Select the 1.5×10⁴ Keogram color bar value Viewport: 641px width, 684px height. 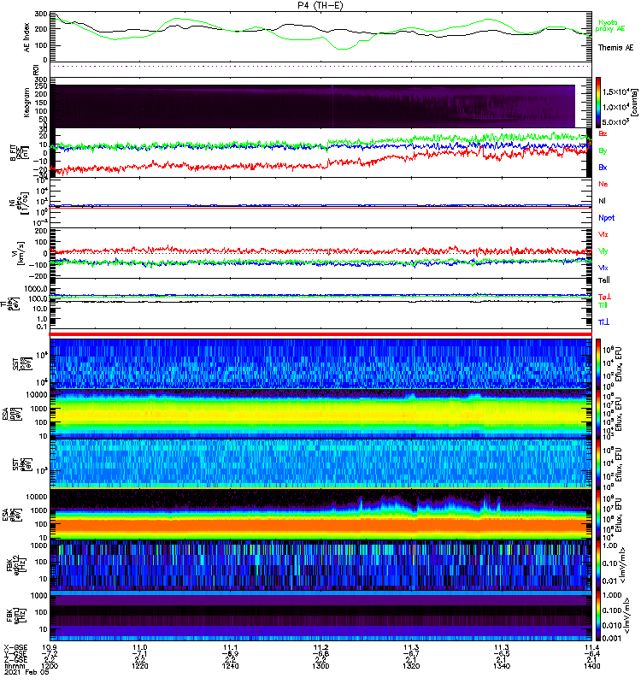pos(615,92)
